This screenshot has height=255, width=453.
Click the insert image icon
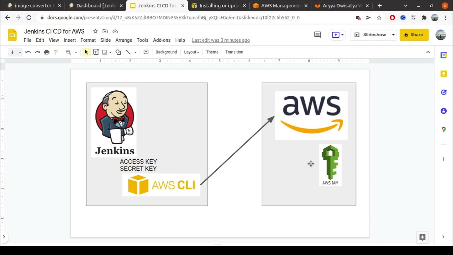(x=105, y=52)
